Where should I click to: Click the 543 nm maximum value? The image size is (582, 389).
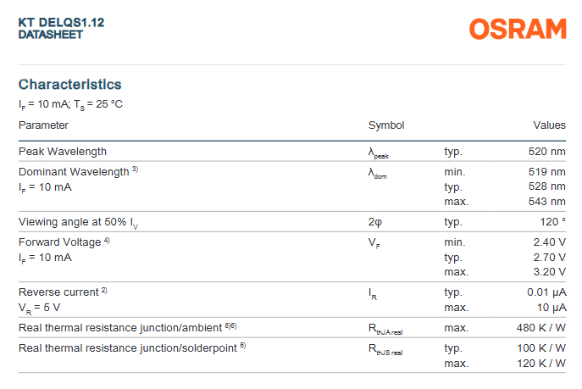546,202
